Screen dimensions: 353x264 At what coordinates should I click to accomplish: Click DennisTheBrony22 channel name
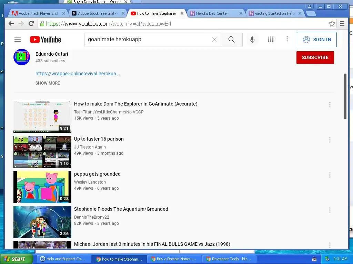coord(92,217)
